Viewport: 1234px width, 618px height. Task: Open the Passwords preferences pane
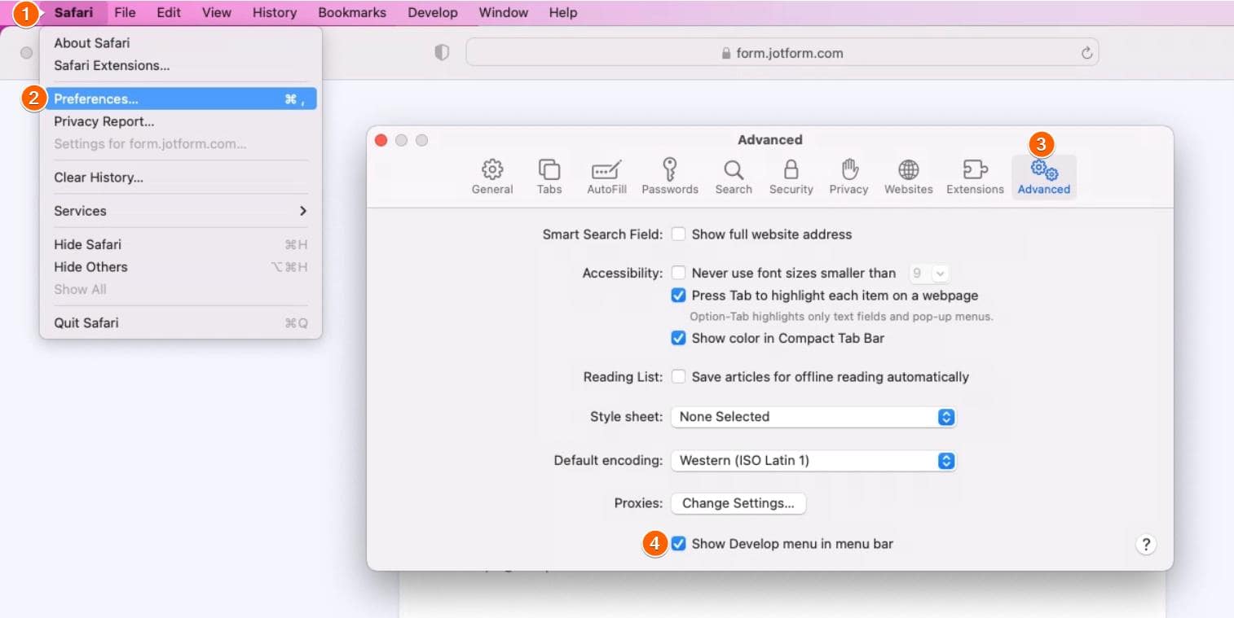click(x=670, y=177)
